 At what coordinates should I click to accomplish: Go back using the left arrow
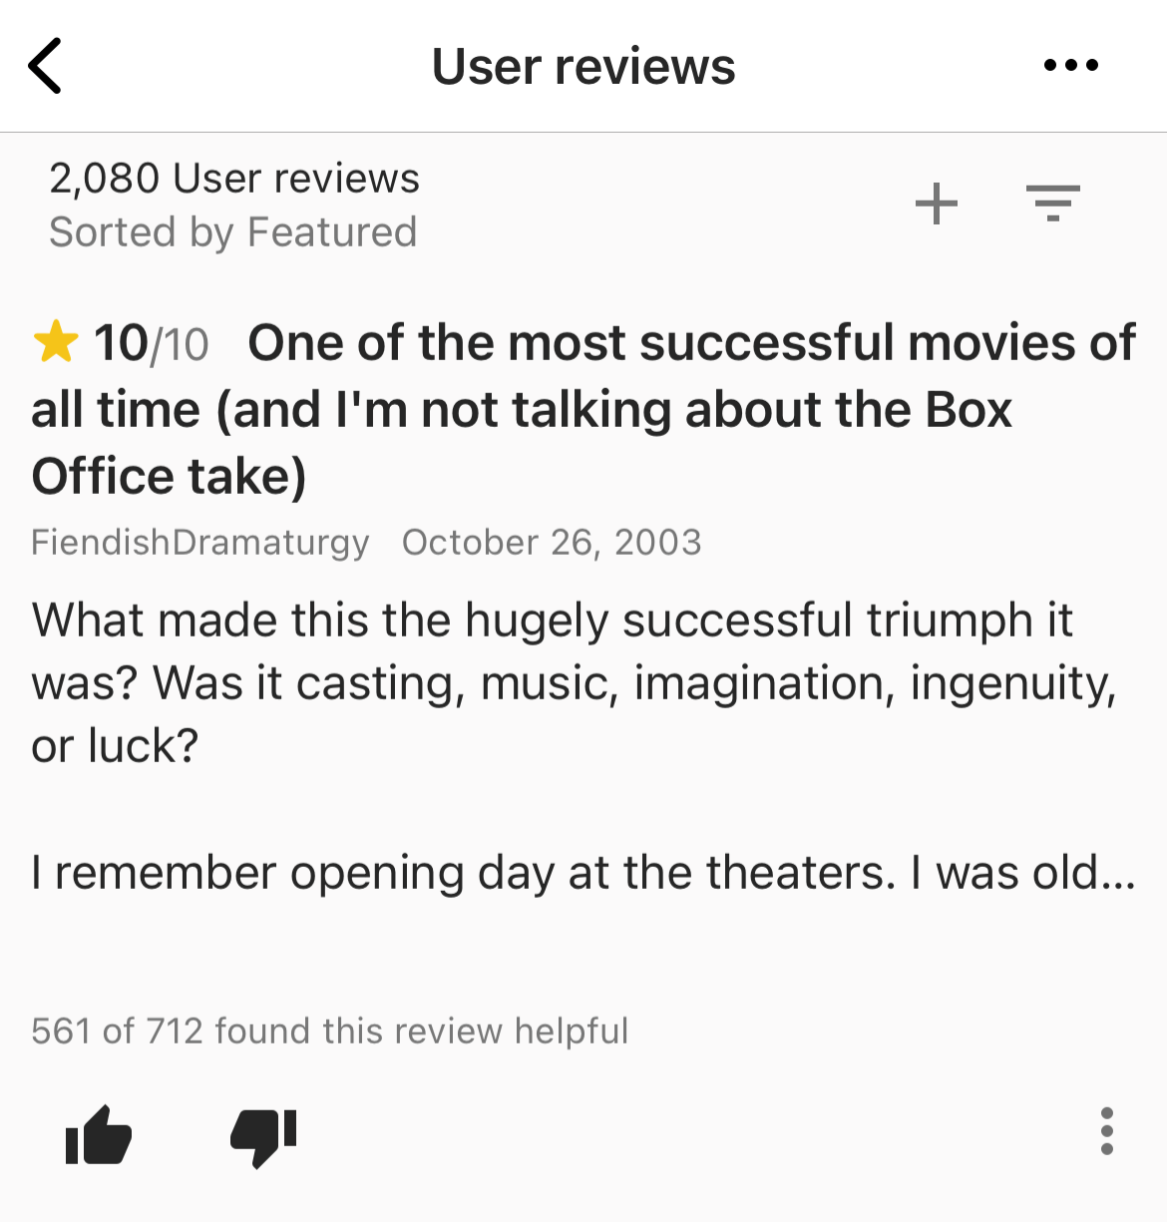(46, 66)
